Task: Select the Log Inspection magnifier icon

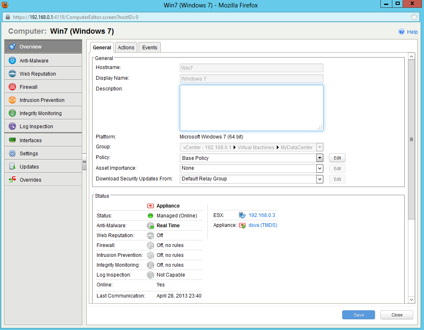Action: 12,126
